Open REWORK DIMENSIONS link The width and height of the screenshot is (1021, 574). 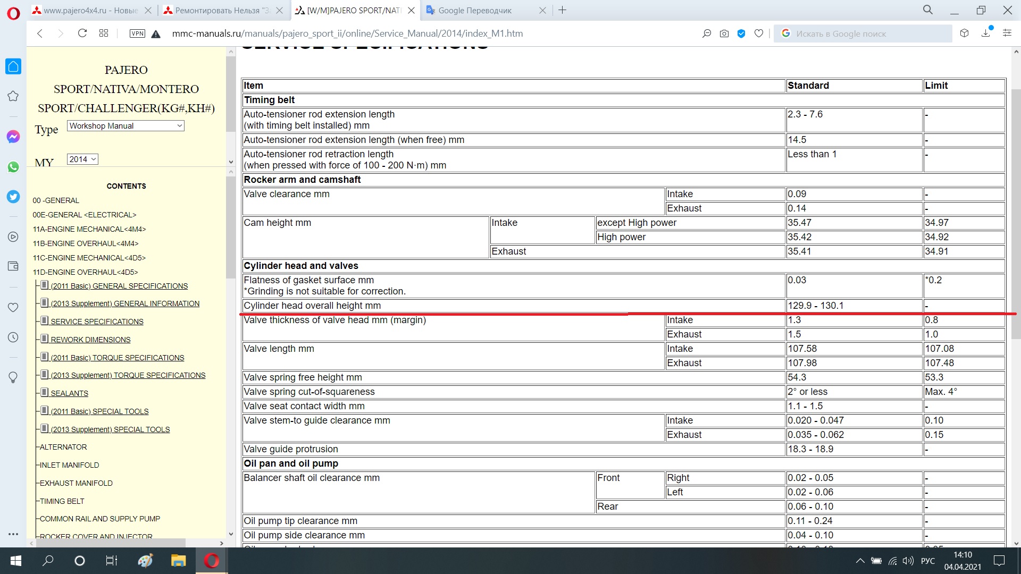[x=90, y=340]
